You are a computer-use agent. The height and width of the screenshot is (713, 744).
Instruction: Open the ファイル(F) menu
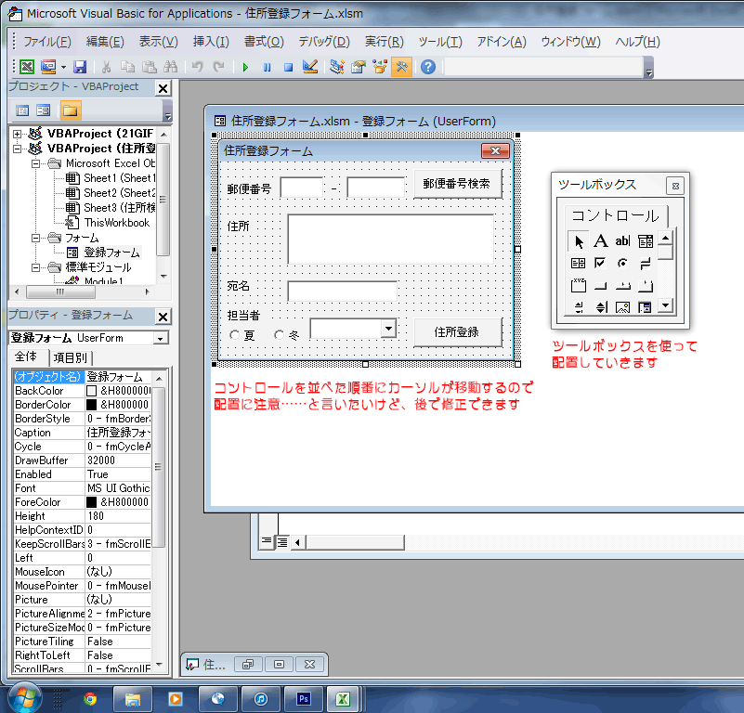coord(47,42)
